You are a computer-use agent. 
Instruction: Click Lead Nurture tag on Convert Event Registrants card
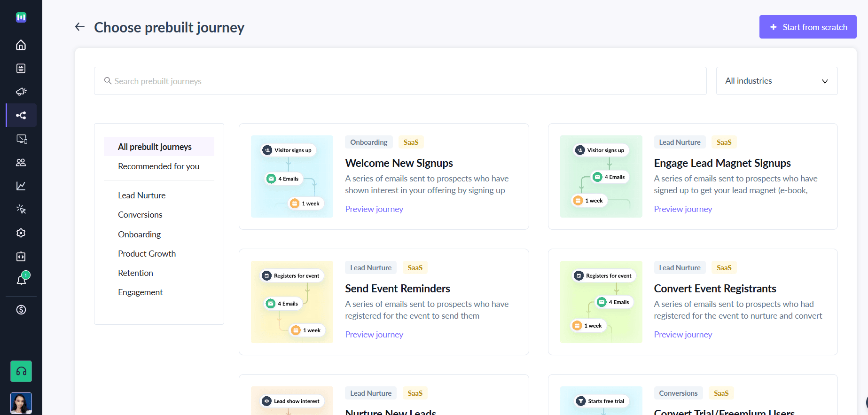click(680, 268)
